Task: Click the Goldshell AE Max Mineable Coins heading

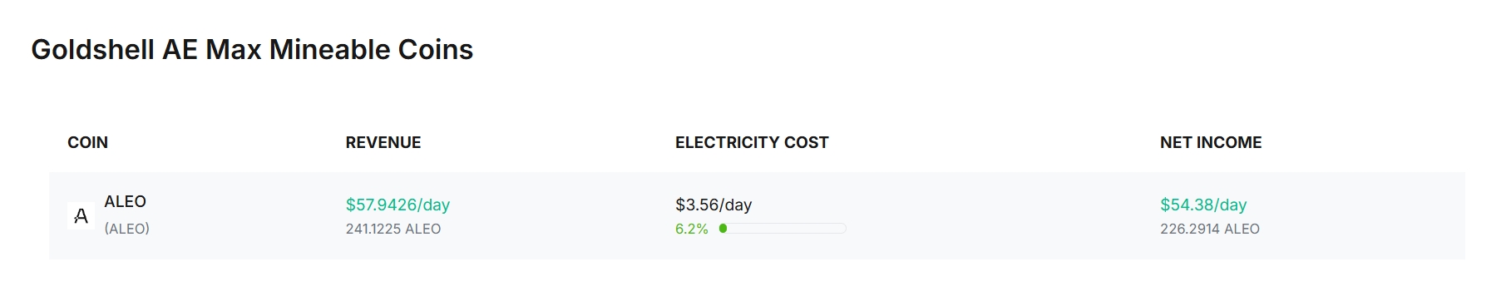Action: 252,50
